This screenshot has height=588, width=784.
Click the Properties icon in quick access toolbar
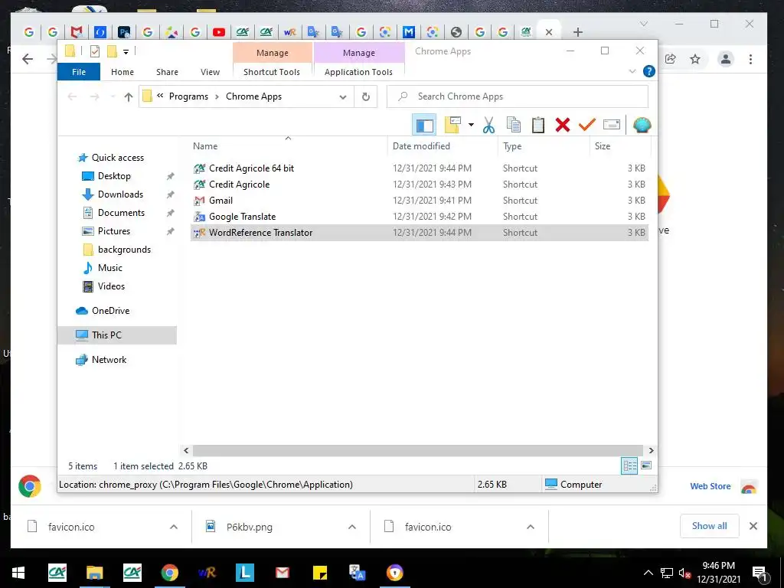pos(94,51)
